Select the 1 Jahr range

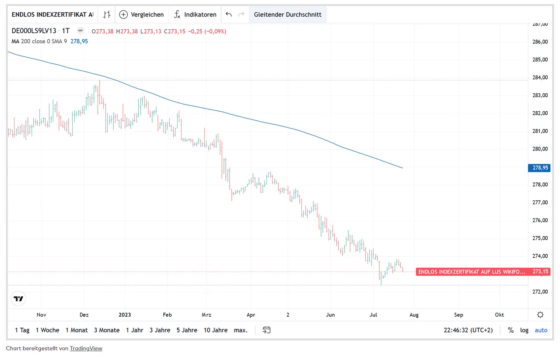(134, 330)
